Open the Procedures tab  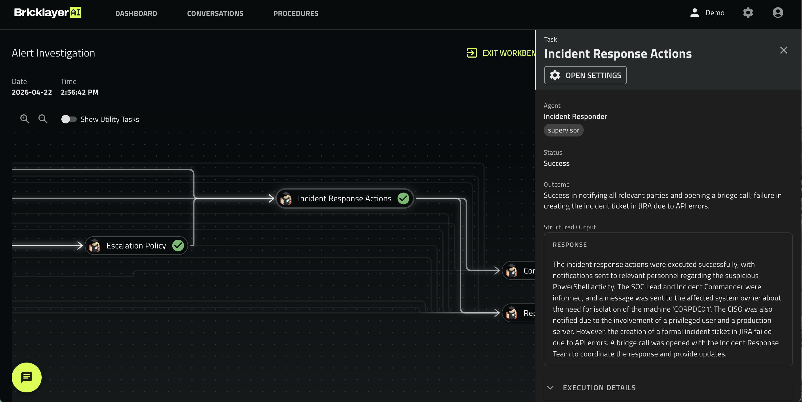296,13
